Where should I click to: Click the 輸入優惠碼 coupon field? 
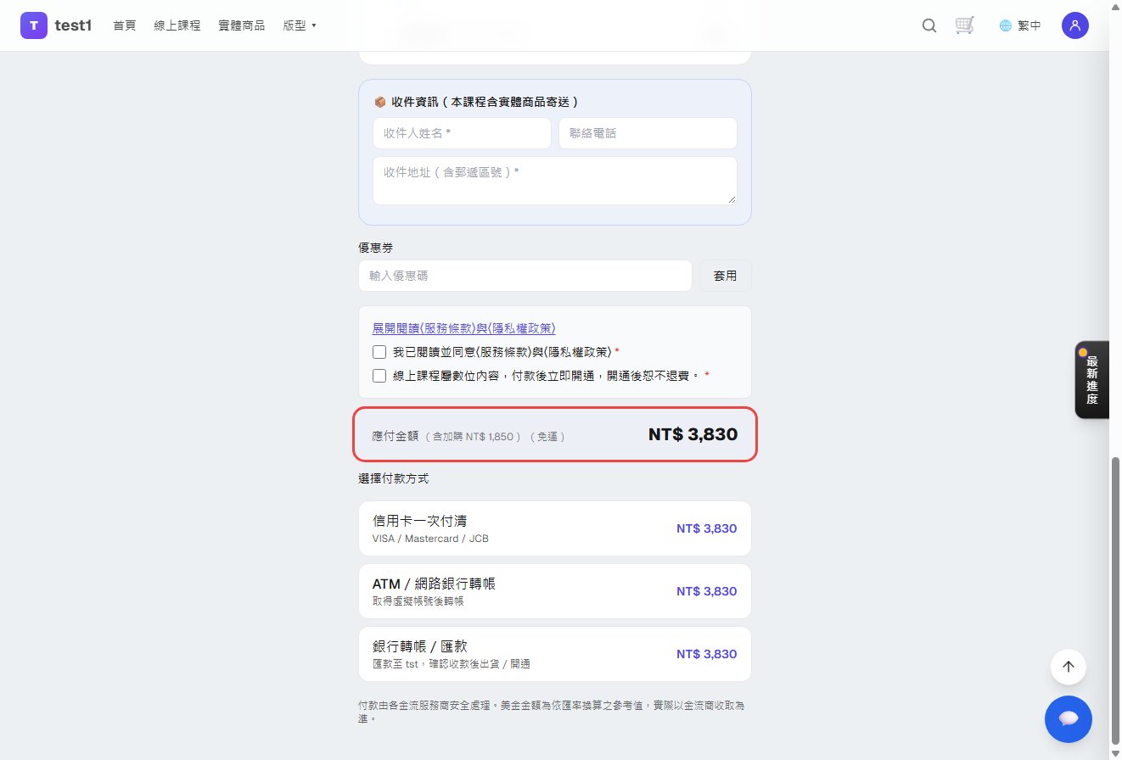click(x=525, y=276)
